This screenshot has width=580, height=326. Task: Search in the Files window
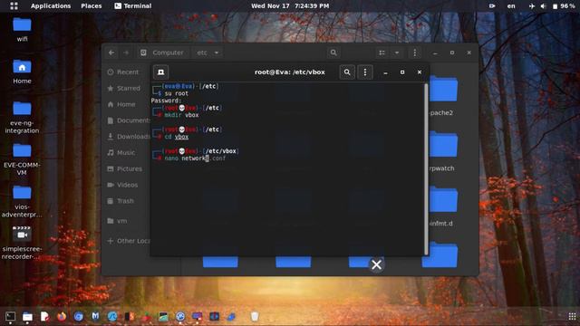[333, 53]
